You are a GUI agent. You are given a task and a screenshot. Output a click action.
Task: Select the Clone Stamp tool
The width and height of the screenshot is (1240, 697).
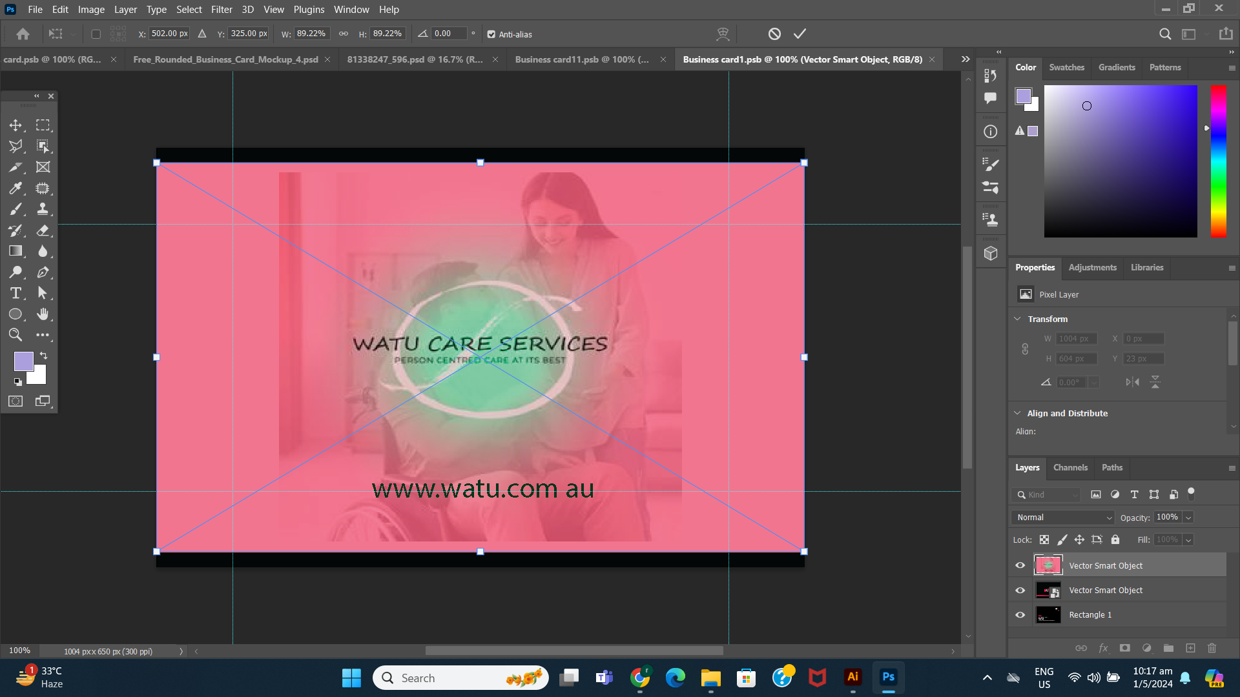43,208
